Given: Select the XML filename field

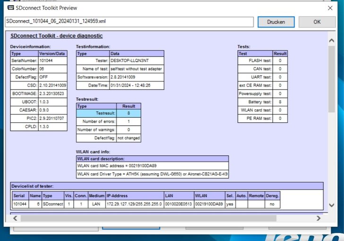Looking at the screenshot, I should pos(129,22).
